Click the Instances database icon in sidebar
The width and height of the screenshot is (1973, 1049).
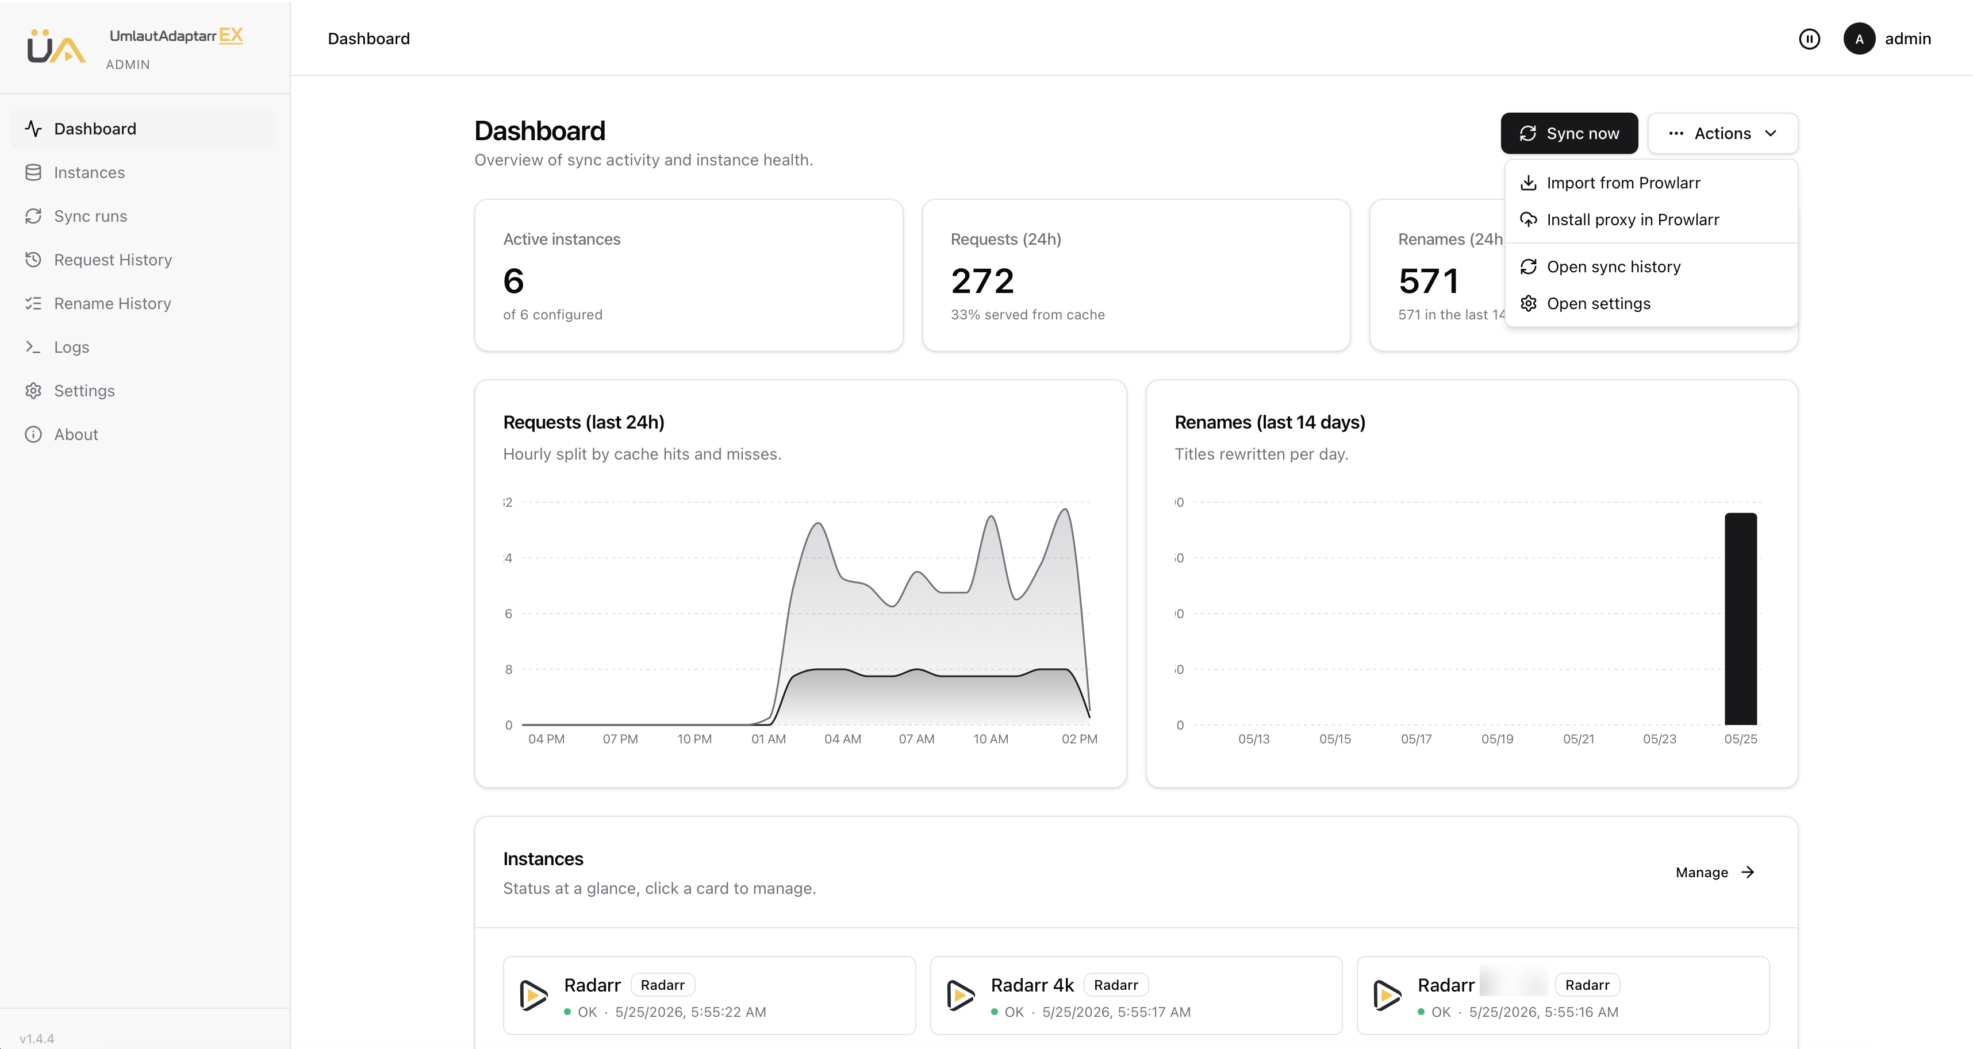33,172
